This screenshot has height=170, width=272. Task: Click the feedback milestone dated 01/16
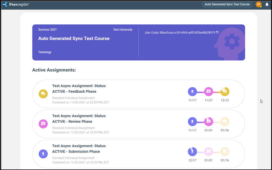click(x=225, y=122)
